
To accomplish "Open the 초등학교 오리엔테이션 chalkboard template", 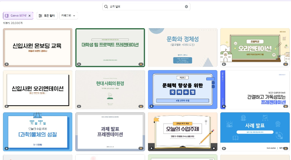I will [255, 48].
